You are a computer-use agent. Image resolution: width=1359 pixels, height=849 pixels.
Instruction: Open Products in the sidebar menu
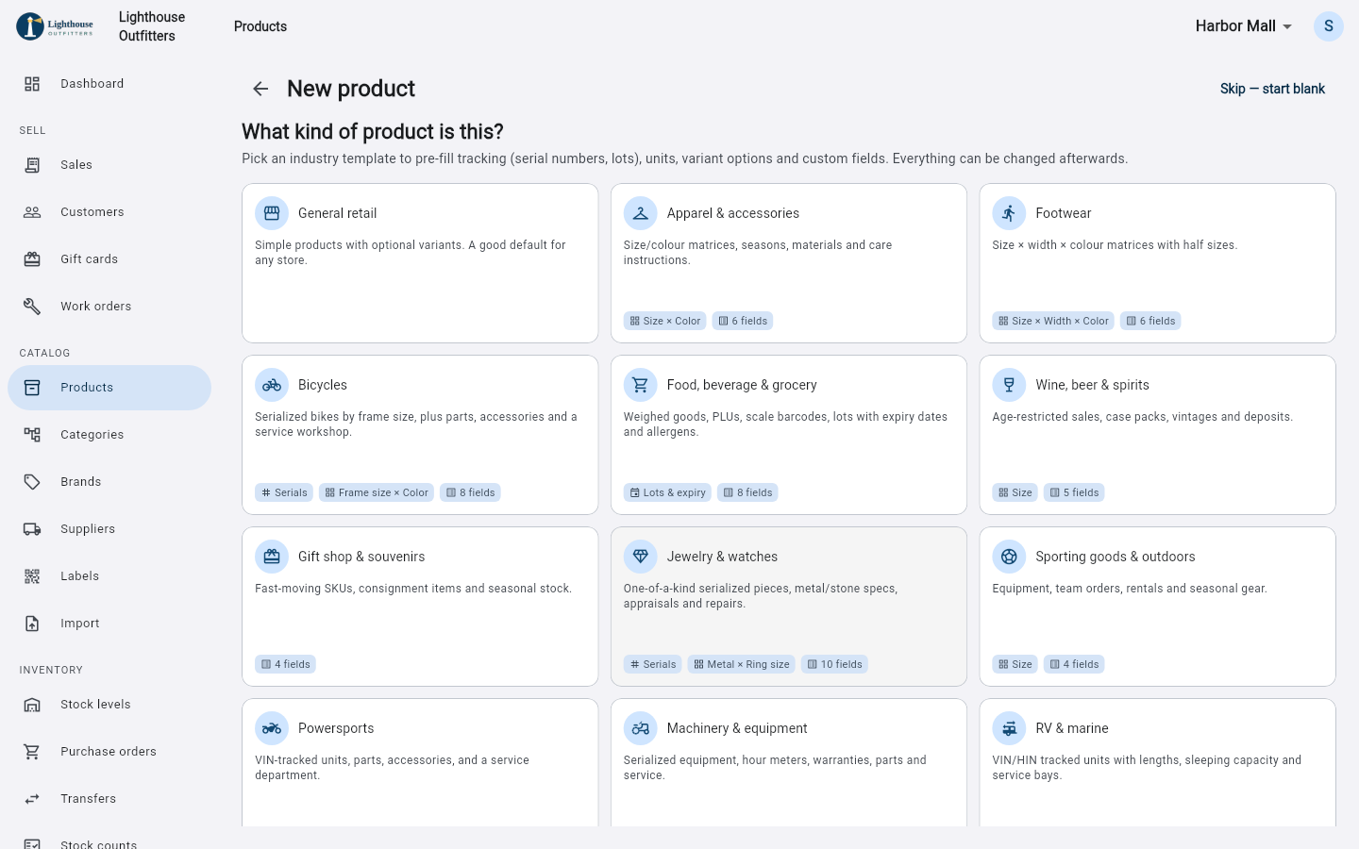tap(109, 388)
